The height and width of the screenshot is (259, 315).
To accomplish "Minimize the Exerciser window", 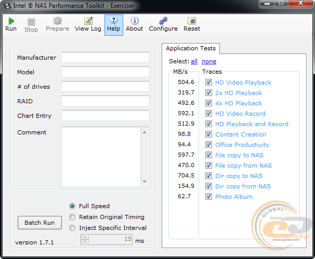I will [x=267, y=4].
